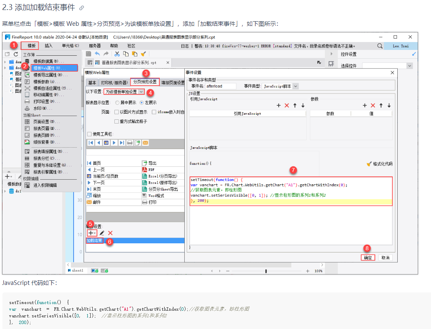
Task: Select the 加载结束 event entry
Action: [94, 241]
